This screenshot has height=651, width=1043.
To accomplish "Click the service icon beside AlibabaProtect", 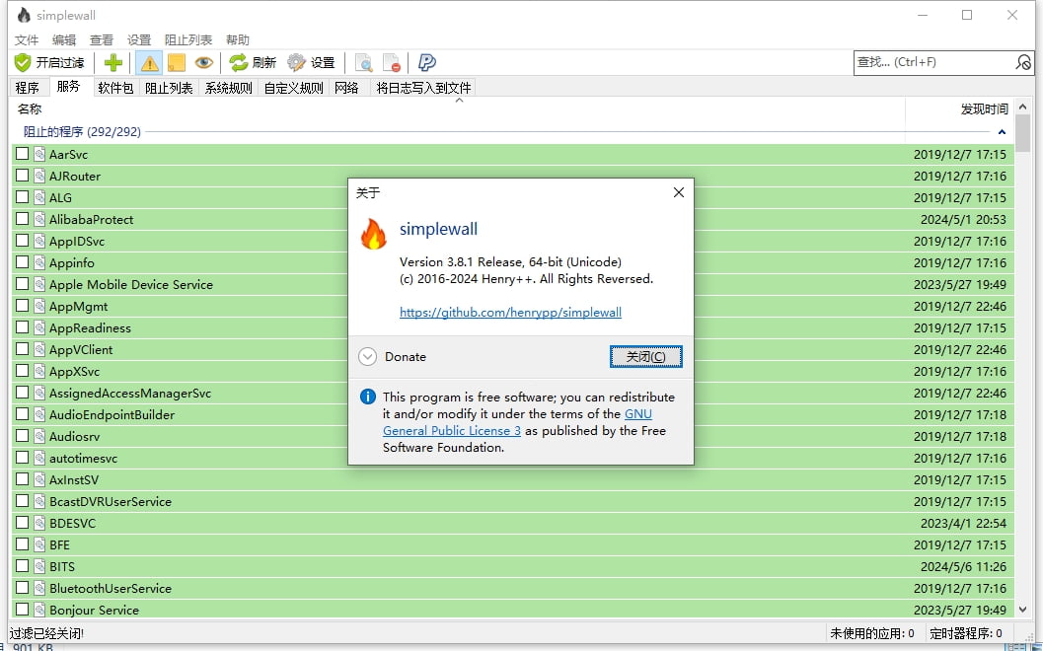I will click(39, 219).
